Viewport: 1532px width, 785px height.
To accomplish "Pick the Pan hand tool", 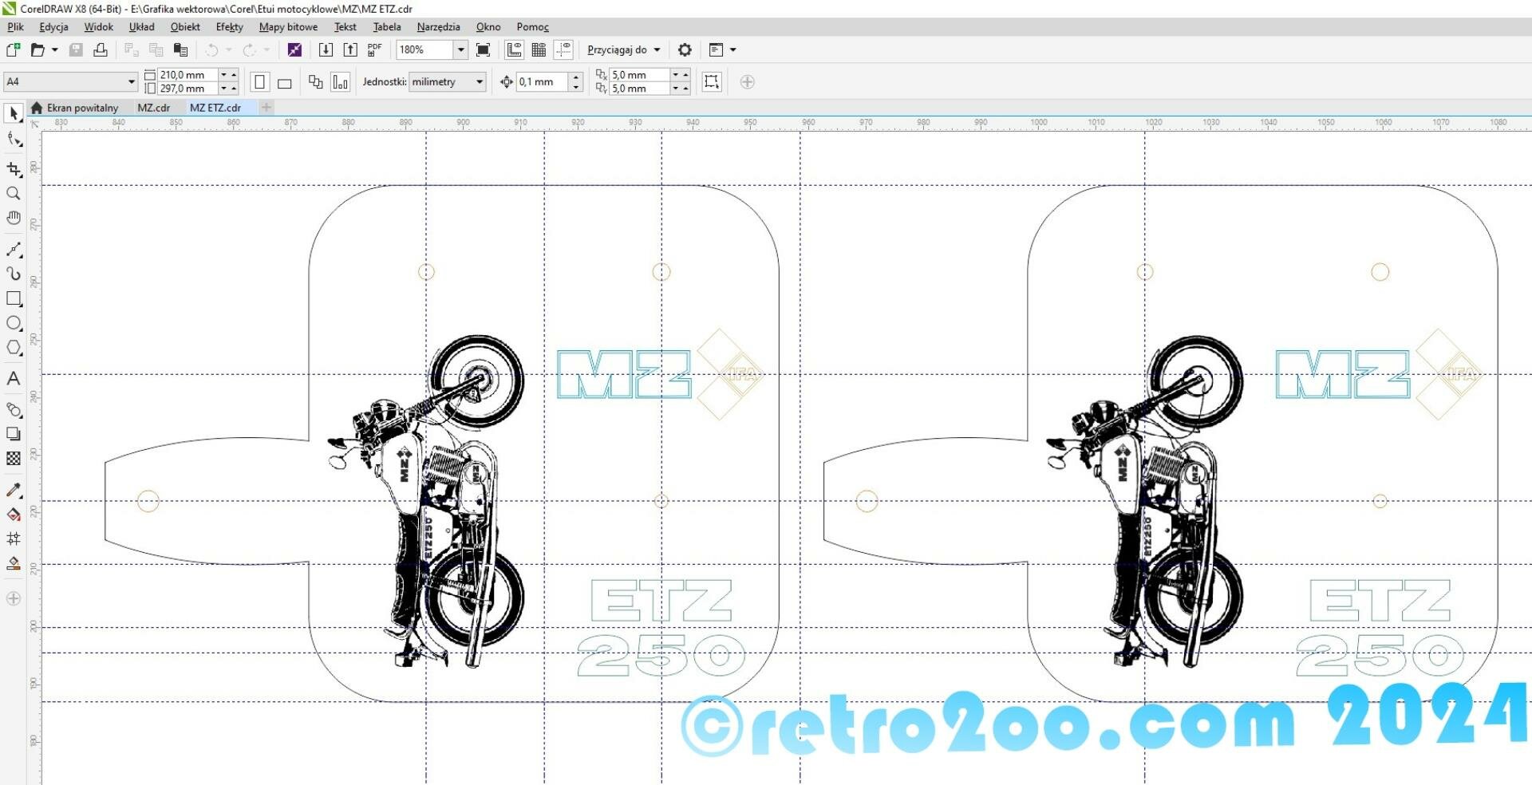I will click(x=14, y=218).
